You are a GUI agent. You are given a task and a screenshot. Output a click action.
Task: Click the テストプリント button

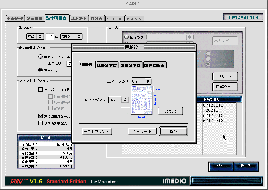(97, 132)
